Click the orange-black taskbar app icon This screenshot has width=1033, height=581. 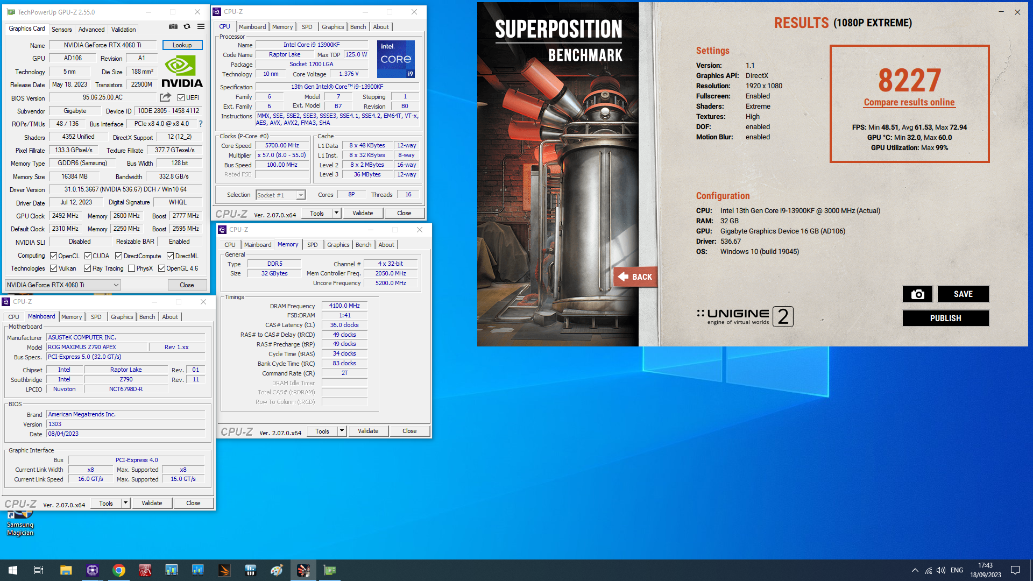coord(224,570)
